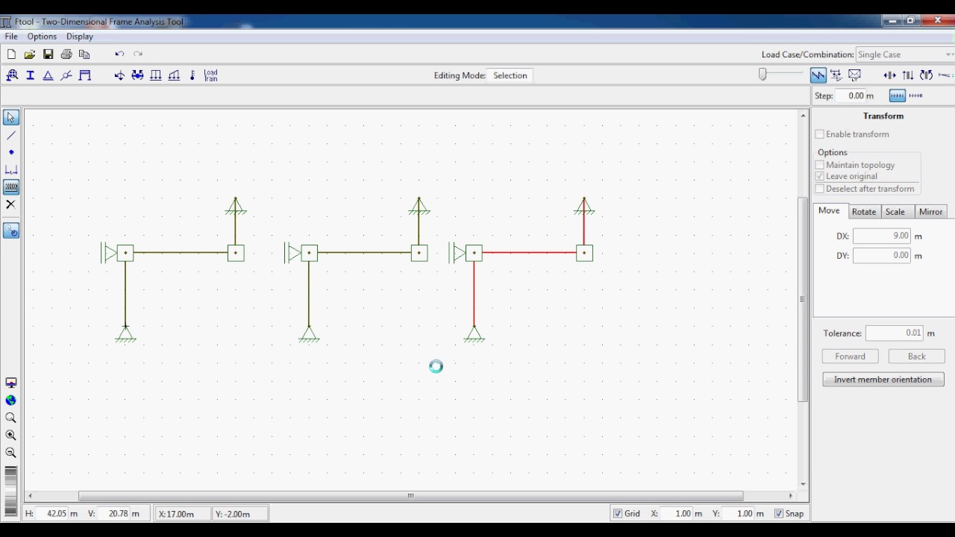Open rotation release hinge icon
The image size is (955, 537).
tap(66, 75)
